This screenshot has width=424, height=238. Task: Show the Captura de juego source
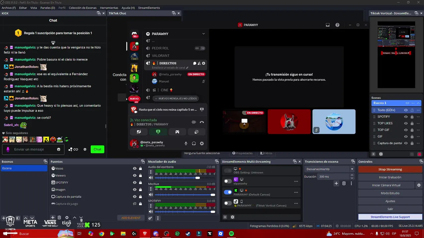tap(134, 204)
